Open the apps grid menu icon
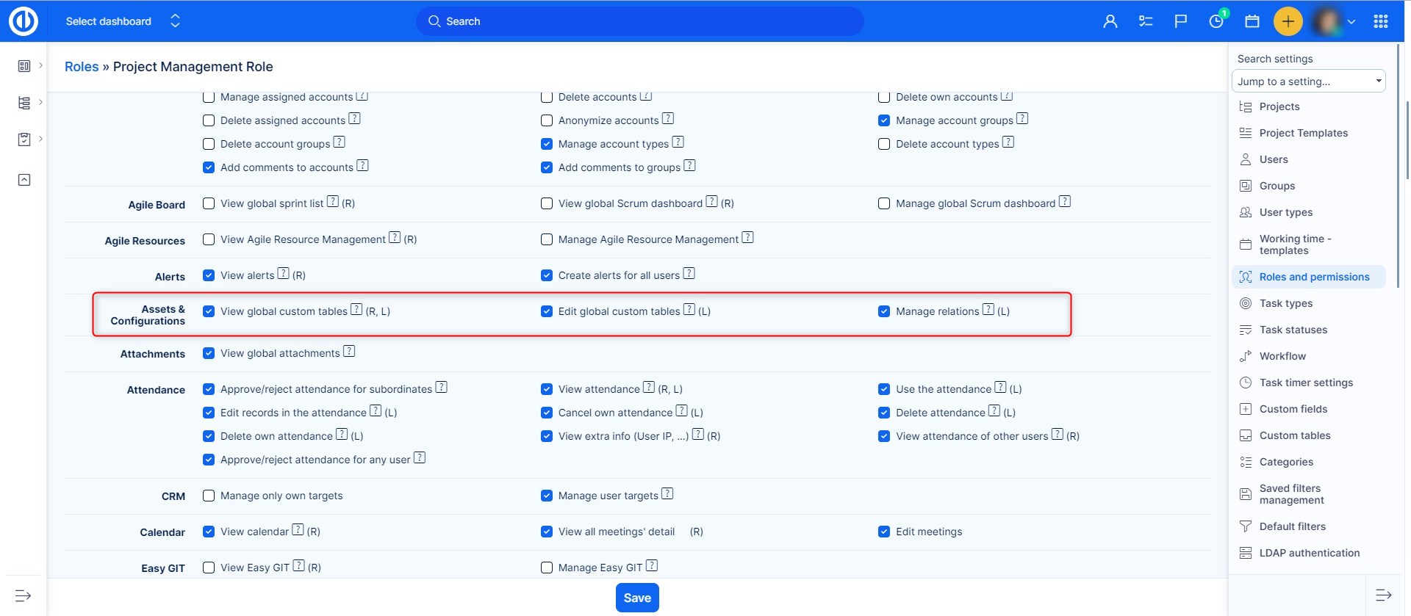1411x616 pixels. coord(1380,21)
